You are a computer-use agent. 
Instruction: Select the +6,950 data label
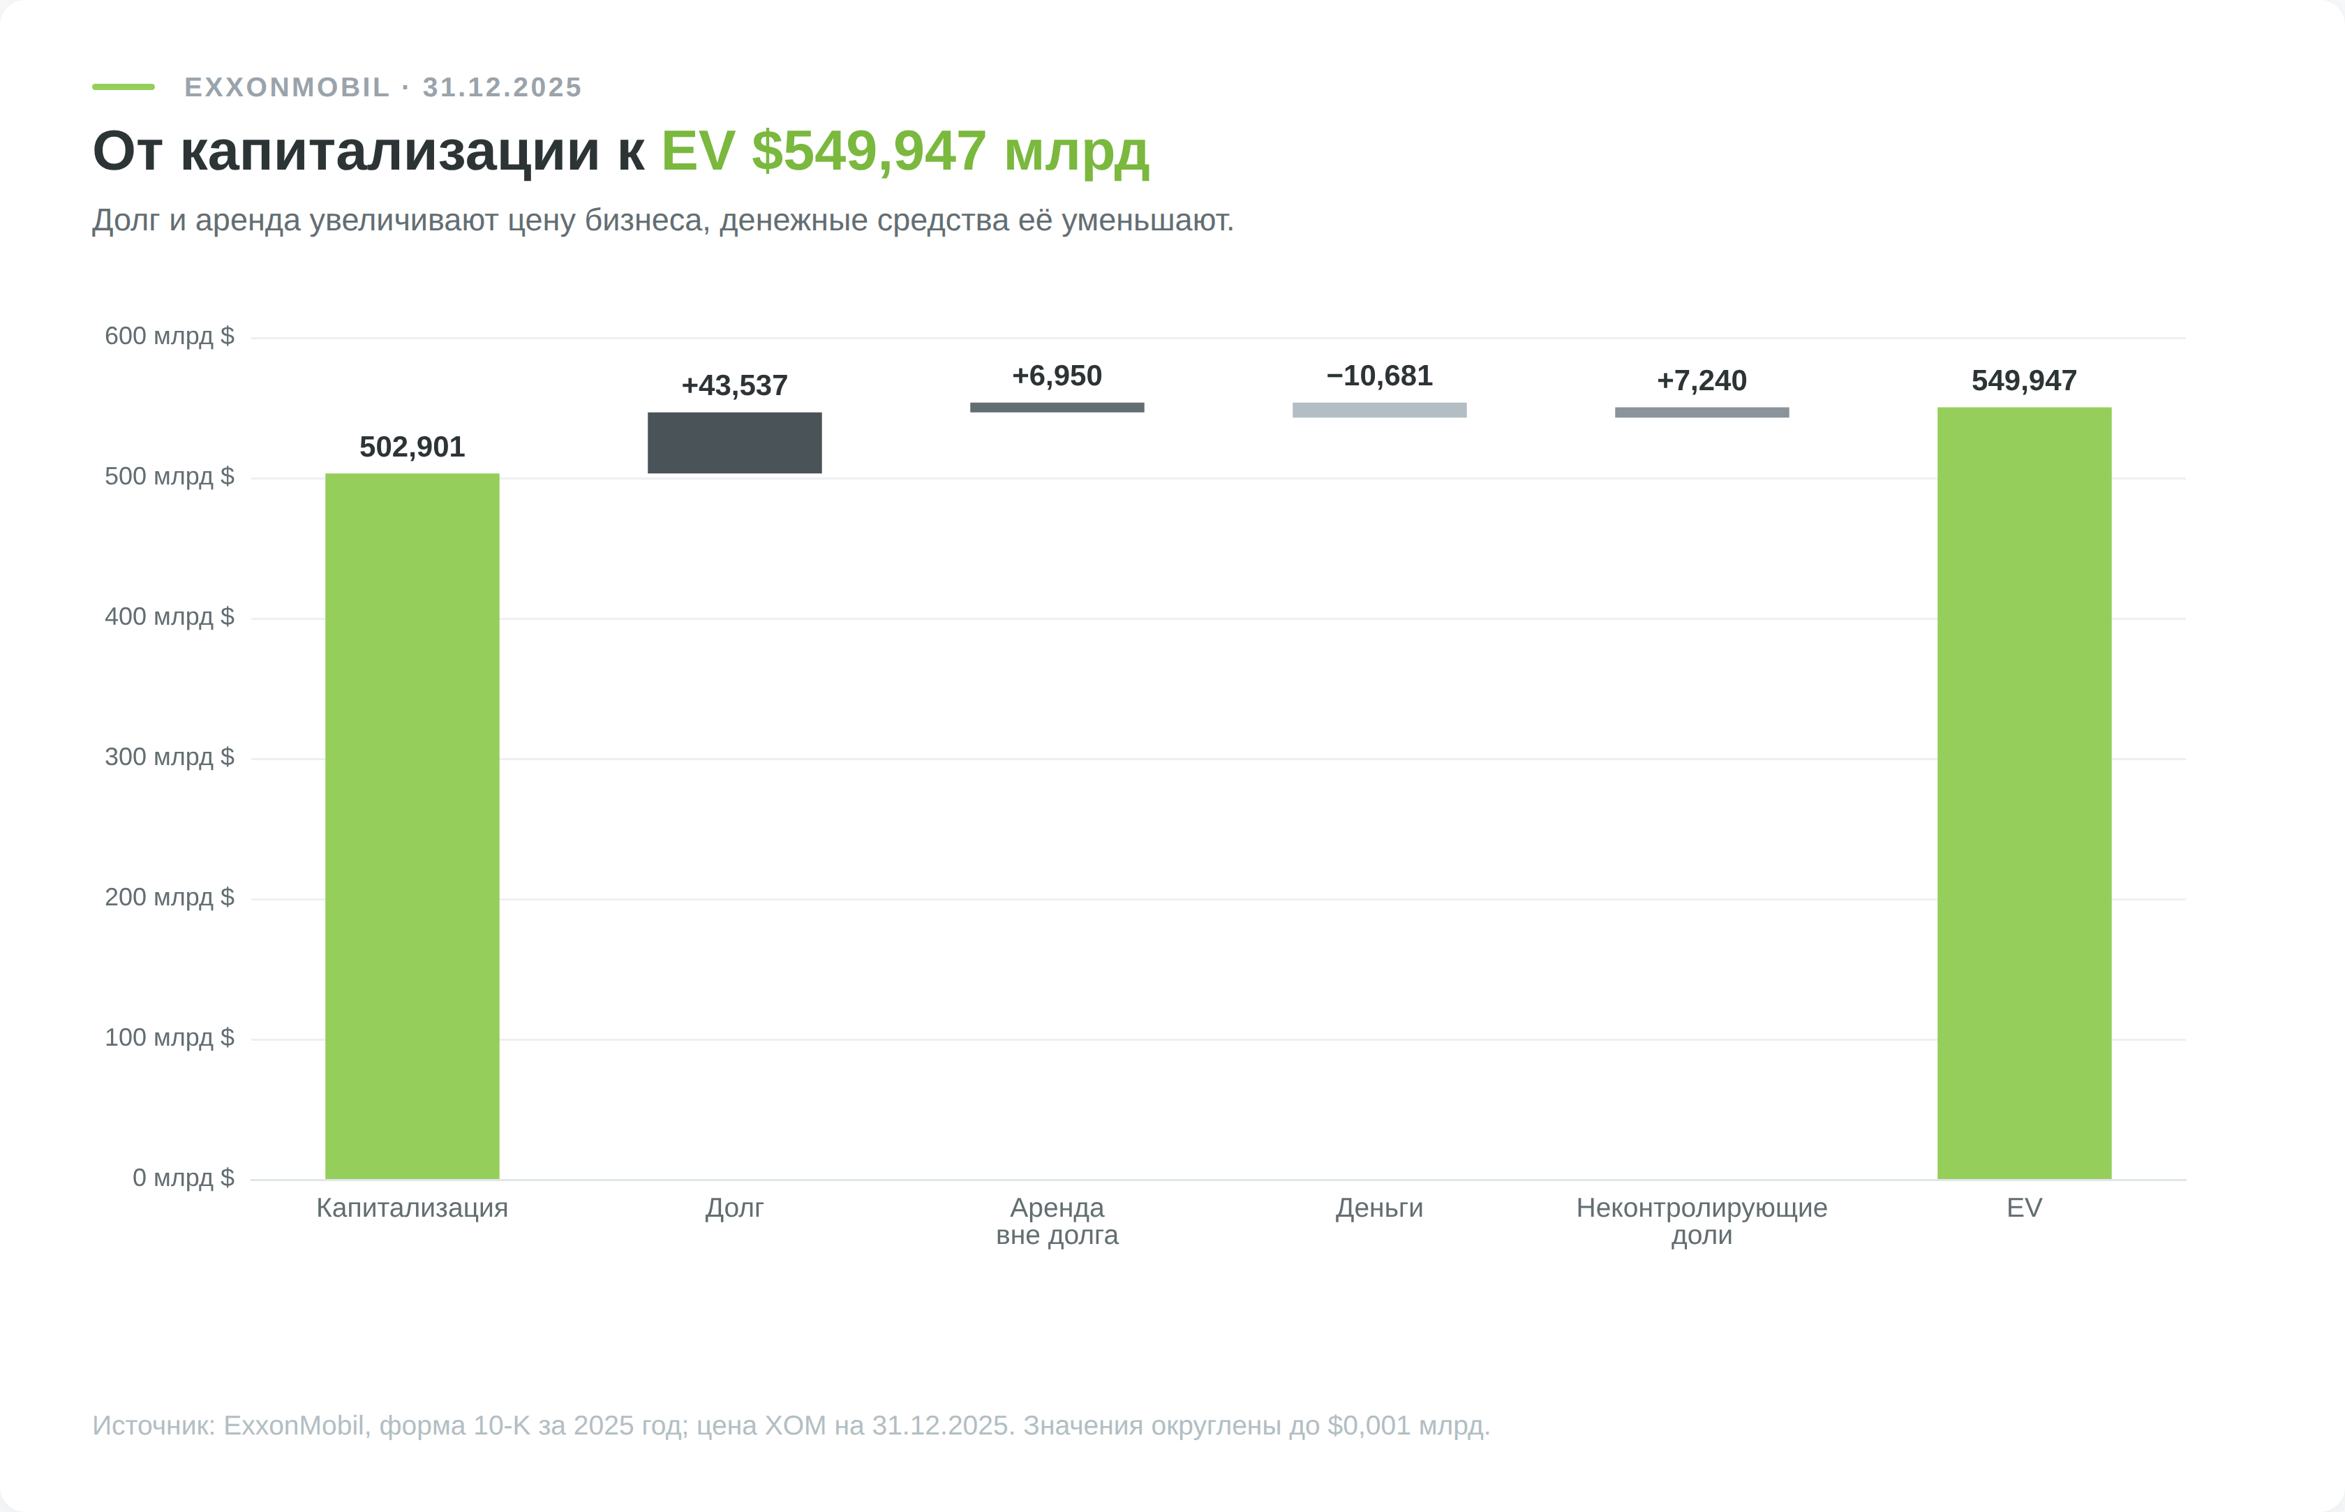(1057, 375)
